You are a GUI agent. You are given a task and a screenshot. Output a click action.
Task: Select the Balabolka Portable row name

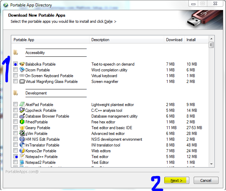point(40,64)
